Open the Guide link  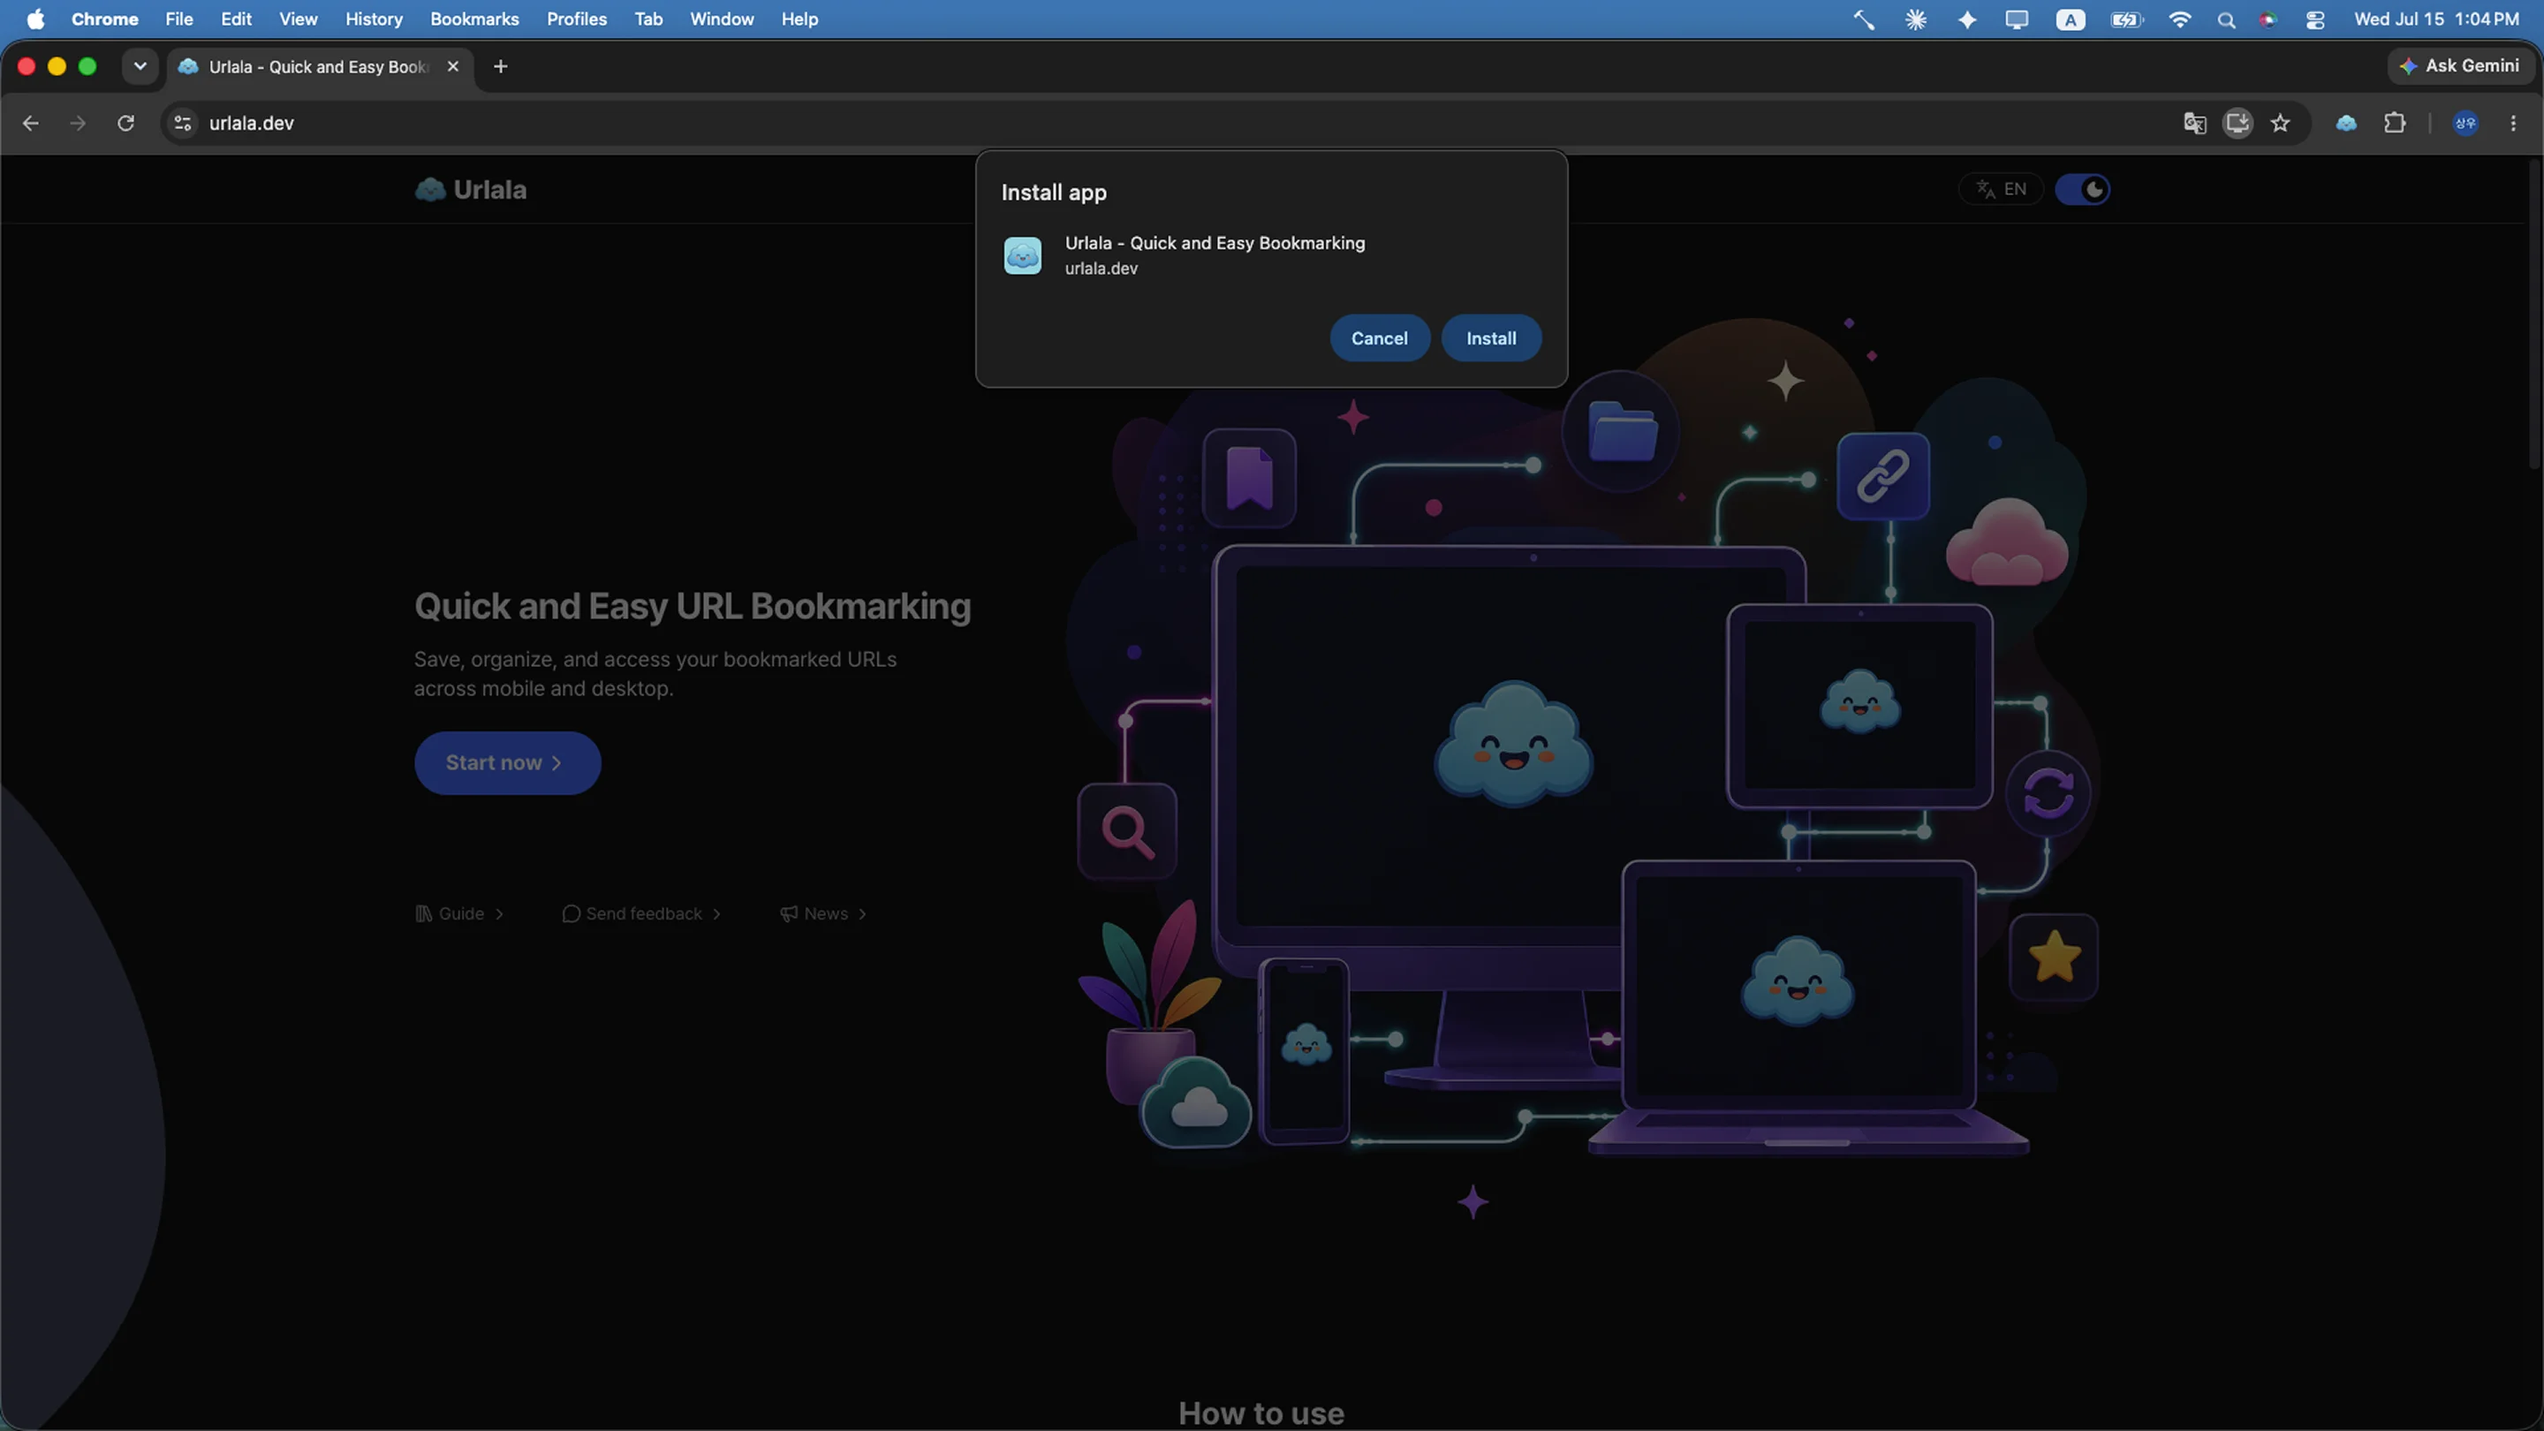(460, 913)
